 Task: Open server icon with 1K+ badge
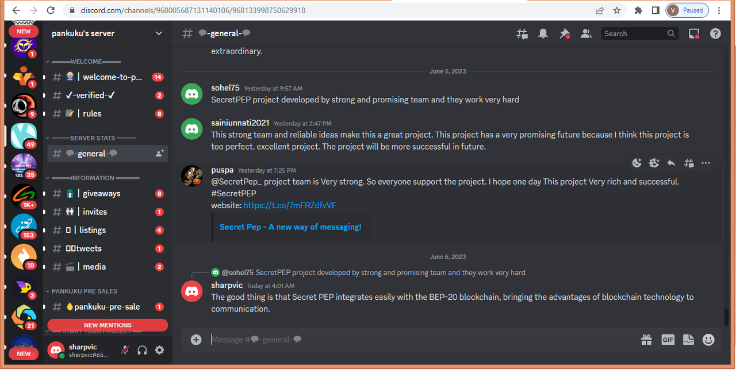point(24,197)
